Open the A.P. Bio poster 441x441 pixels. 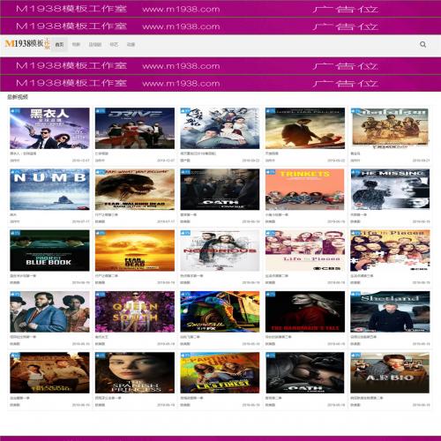tap(390, 373)
